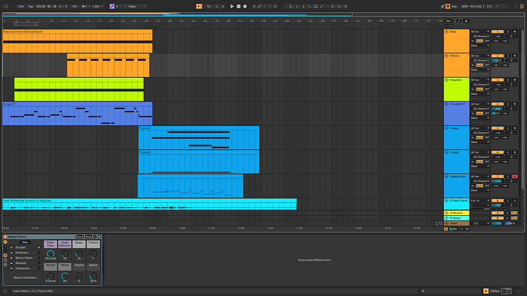This screenshot has height=296, width=527.
Task: Click the Session Record circle button
Action: coord(275,6)
